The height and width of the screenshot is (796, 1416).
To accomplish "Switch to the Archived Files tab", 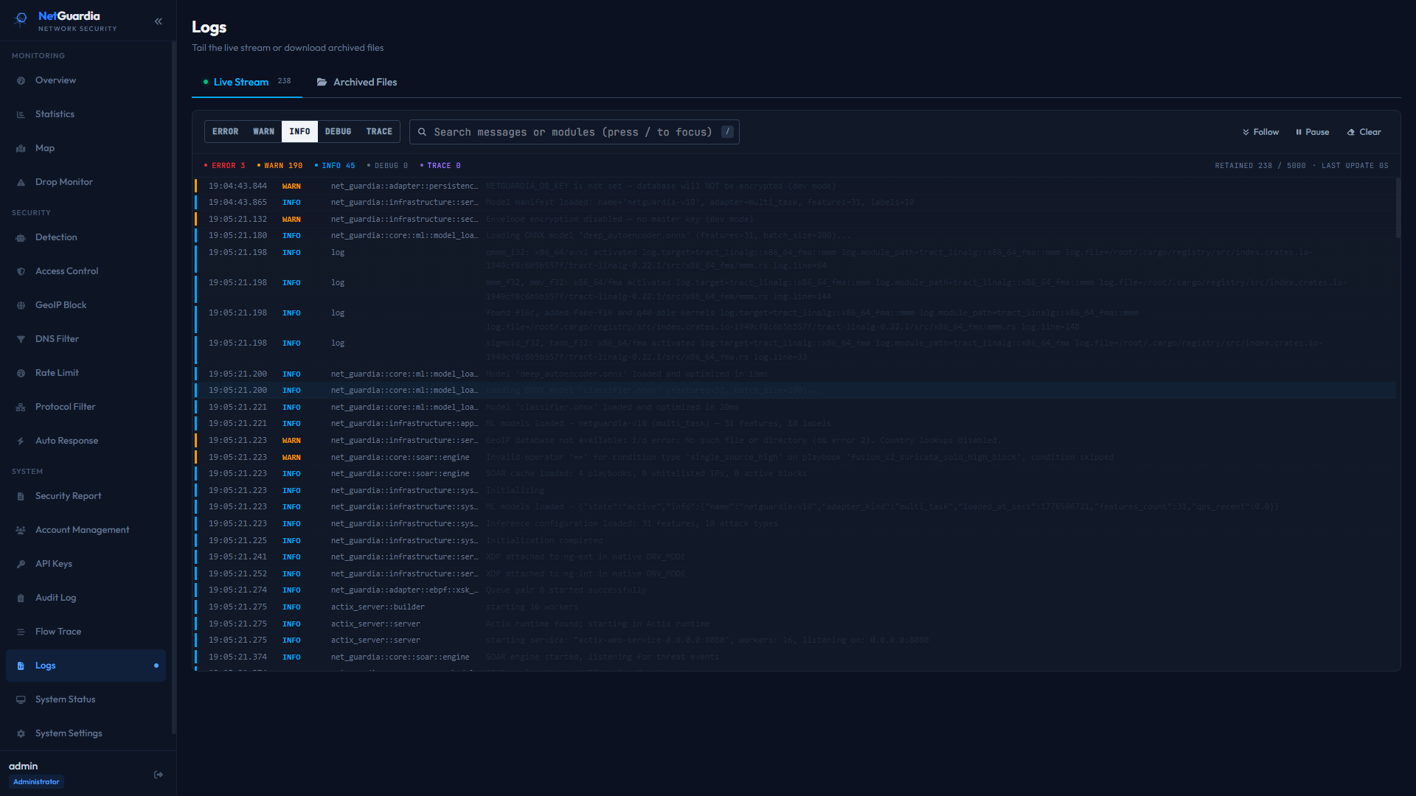I will (357, 82).
